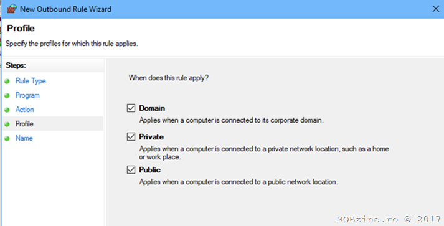The height and width of the screenshot is (226, 444).
Task: Click the Public label text
Action: [x=150, y=169]
